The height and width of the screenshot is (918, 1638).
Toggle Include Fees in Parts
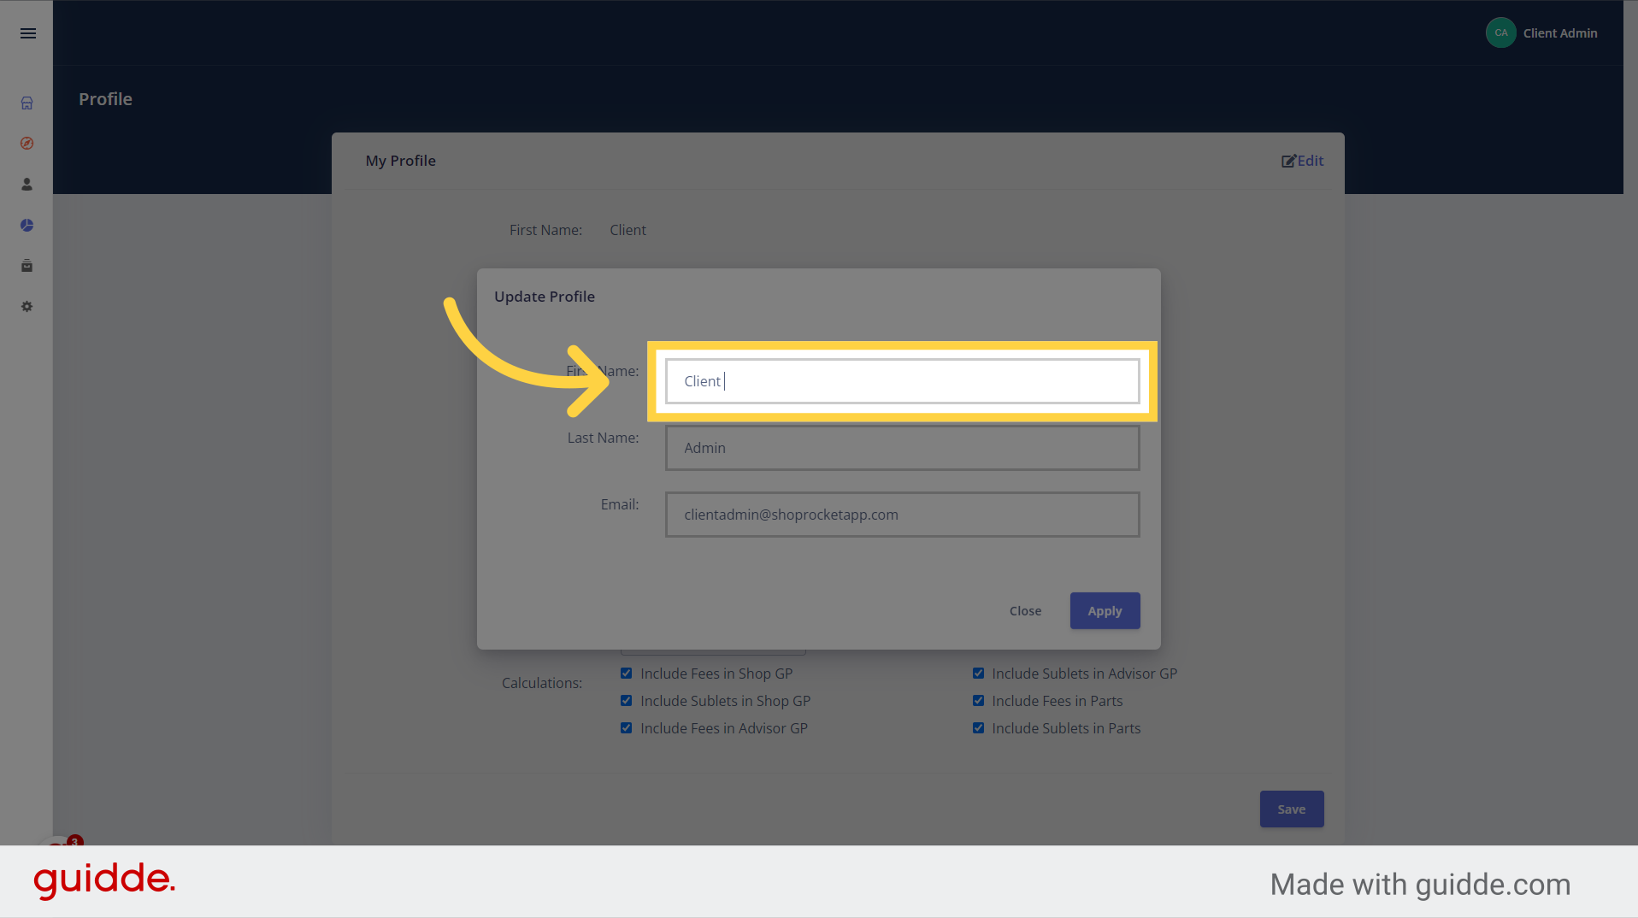pos(978,701)
